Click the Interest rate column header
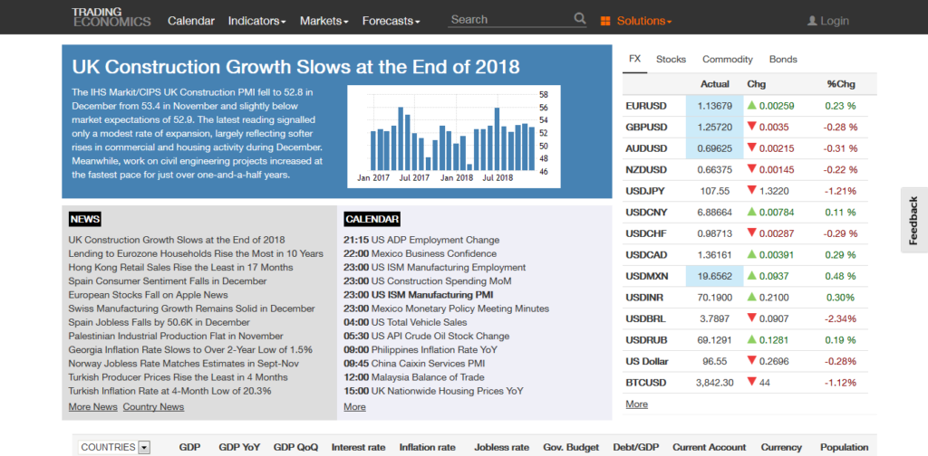 [358, 448]
